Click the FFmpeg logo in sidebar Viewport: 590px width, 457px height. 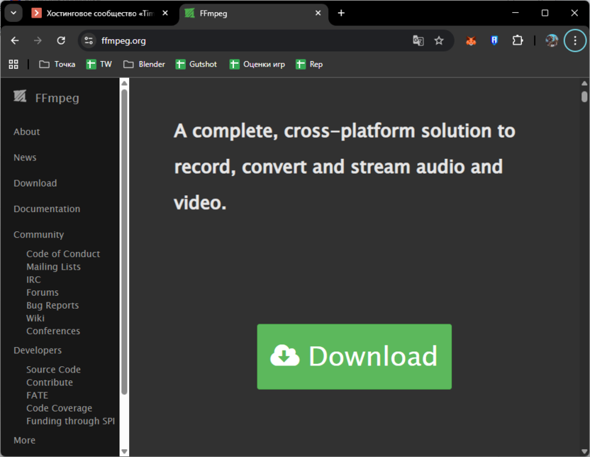point(20,97)
